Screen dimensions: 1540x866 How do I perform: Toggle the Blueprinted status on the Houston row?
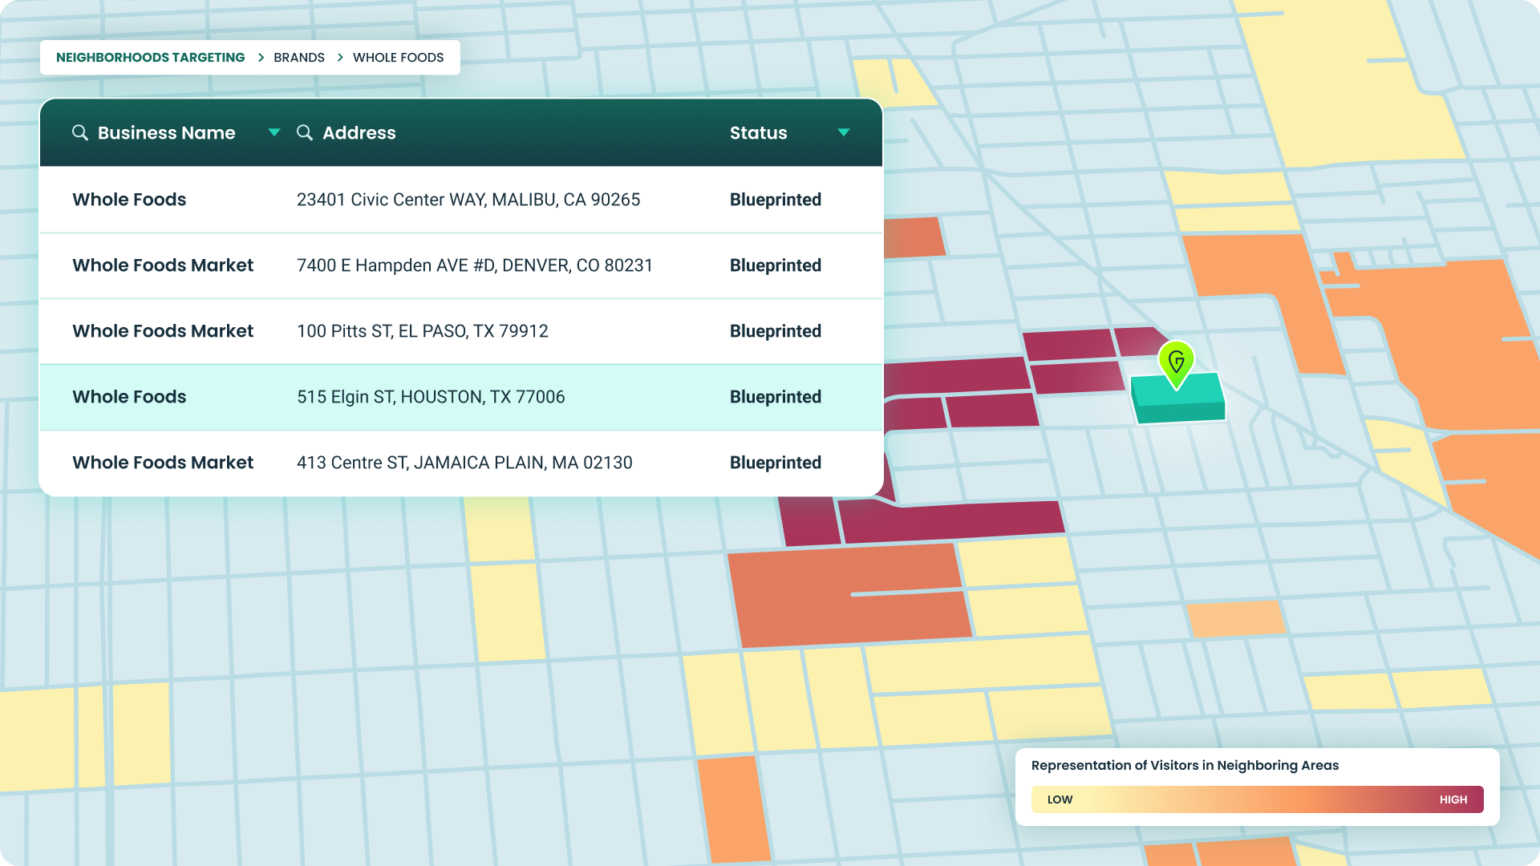(x=775, y=396)
